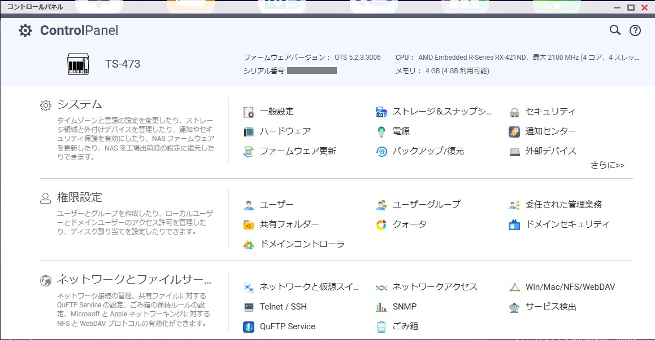Minimize the コントロールパネル window
The width and height of the screenshot is (655, 340).
617,7
